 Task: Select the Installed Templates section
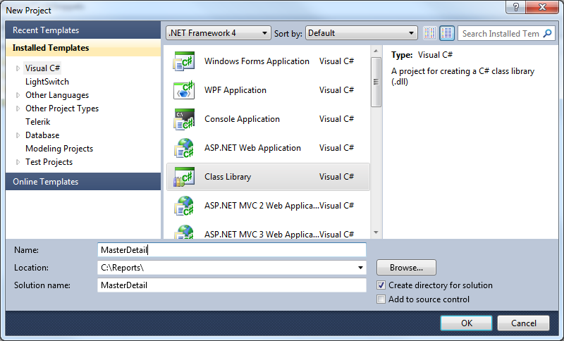83,48
